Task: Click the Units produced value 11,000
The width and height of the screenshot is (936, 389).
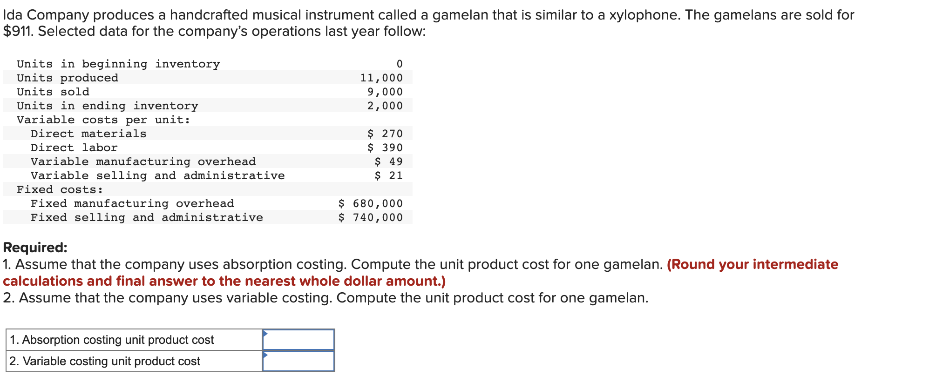Action: pos(381,78)
